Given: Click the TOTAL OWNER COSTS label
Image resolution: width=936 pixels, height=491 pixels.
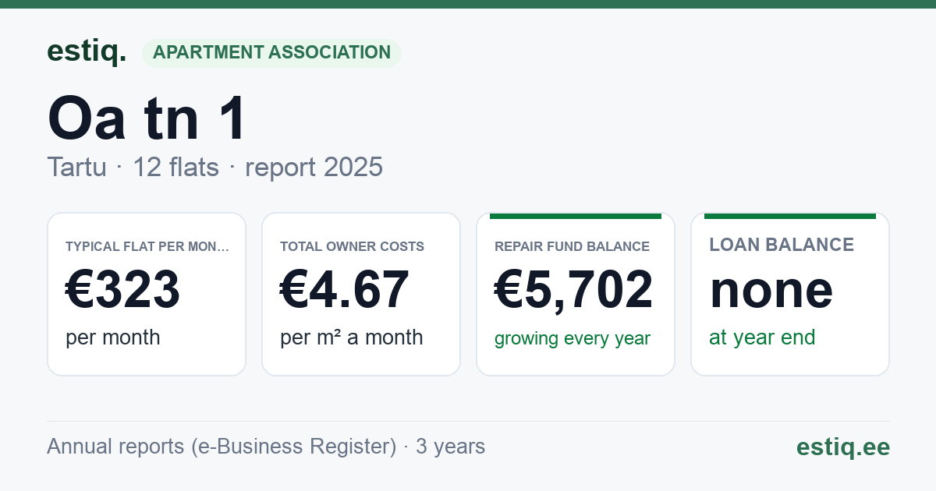Looking at the screenshot, I should tap(352, 246).
